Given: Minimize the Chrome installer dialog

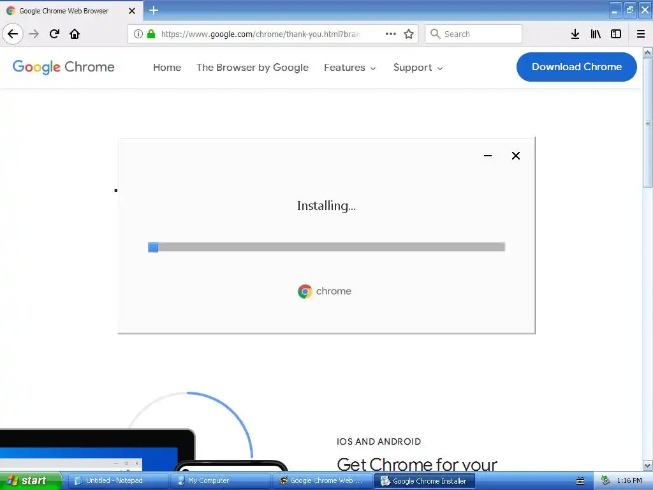Looking at the screenshot, I should [488, 156].
